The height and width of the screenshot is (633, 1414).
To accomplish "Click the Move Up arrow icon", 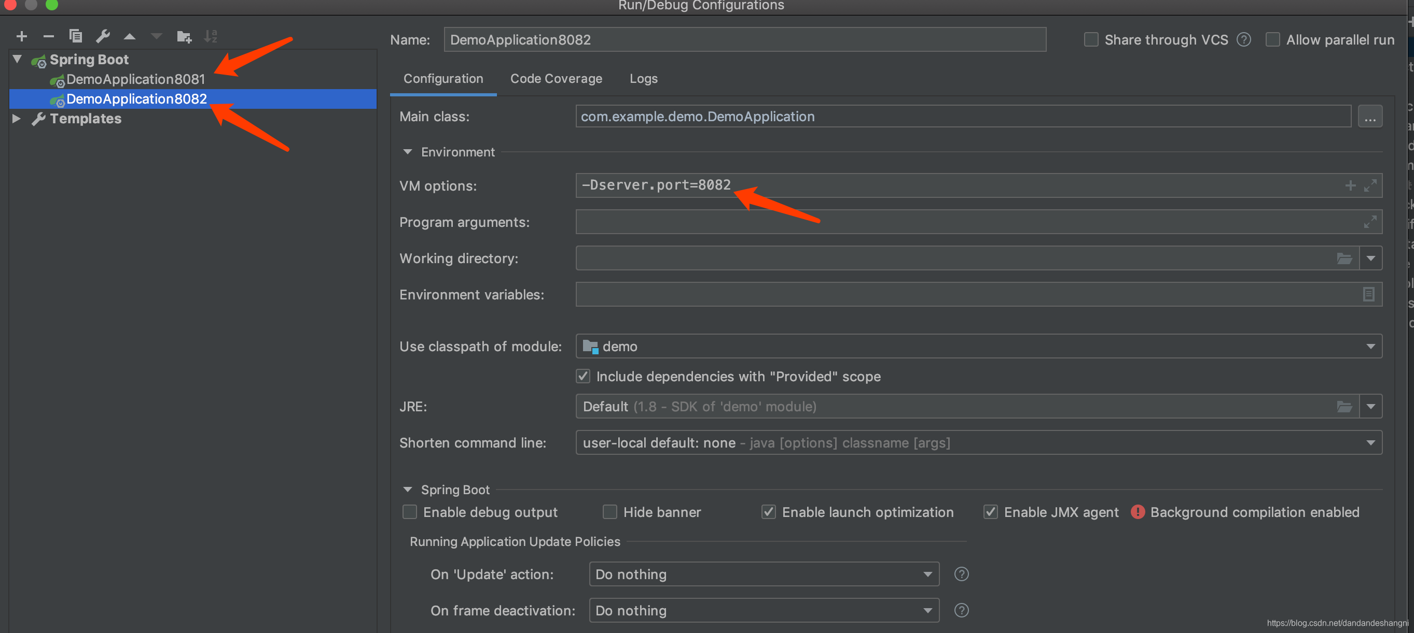I will coord(130,37).
